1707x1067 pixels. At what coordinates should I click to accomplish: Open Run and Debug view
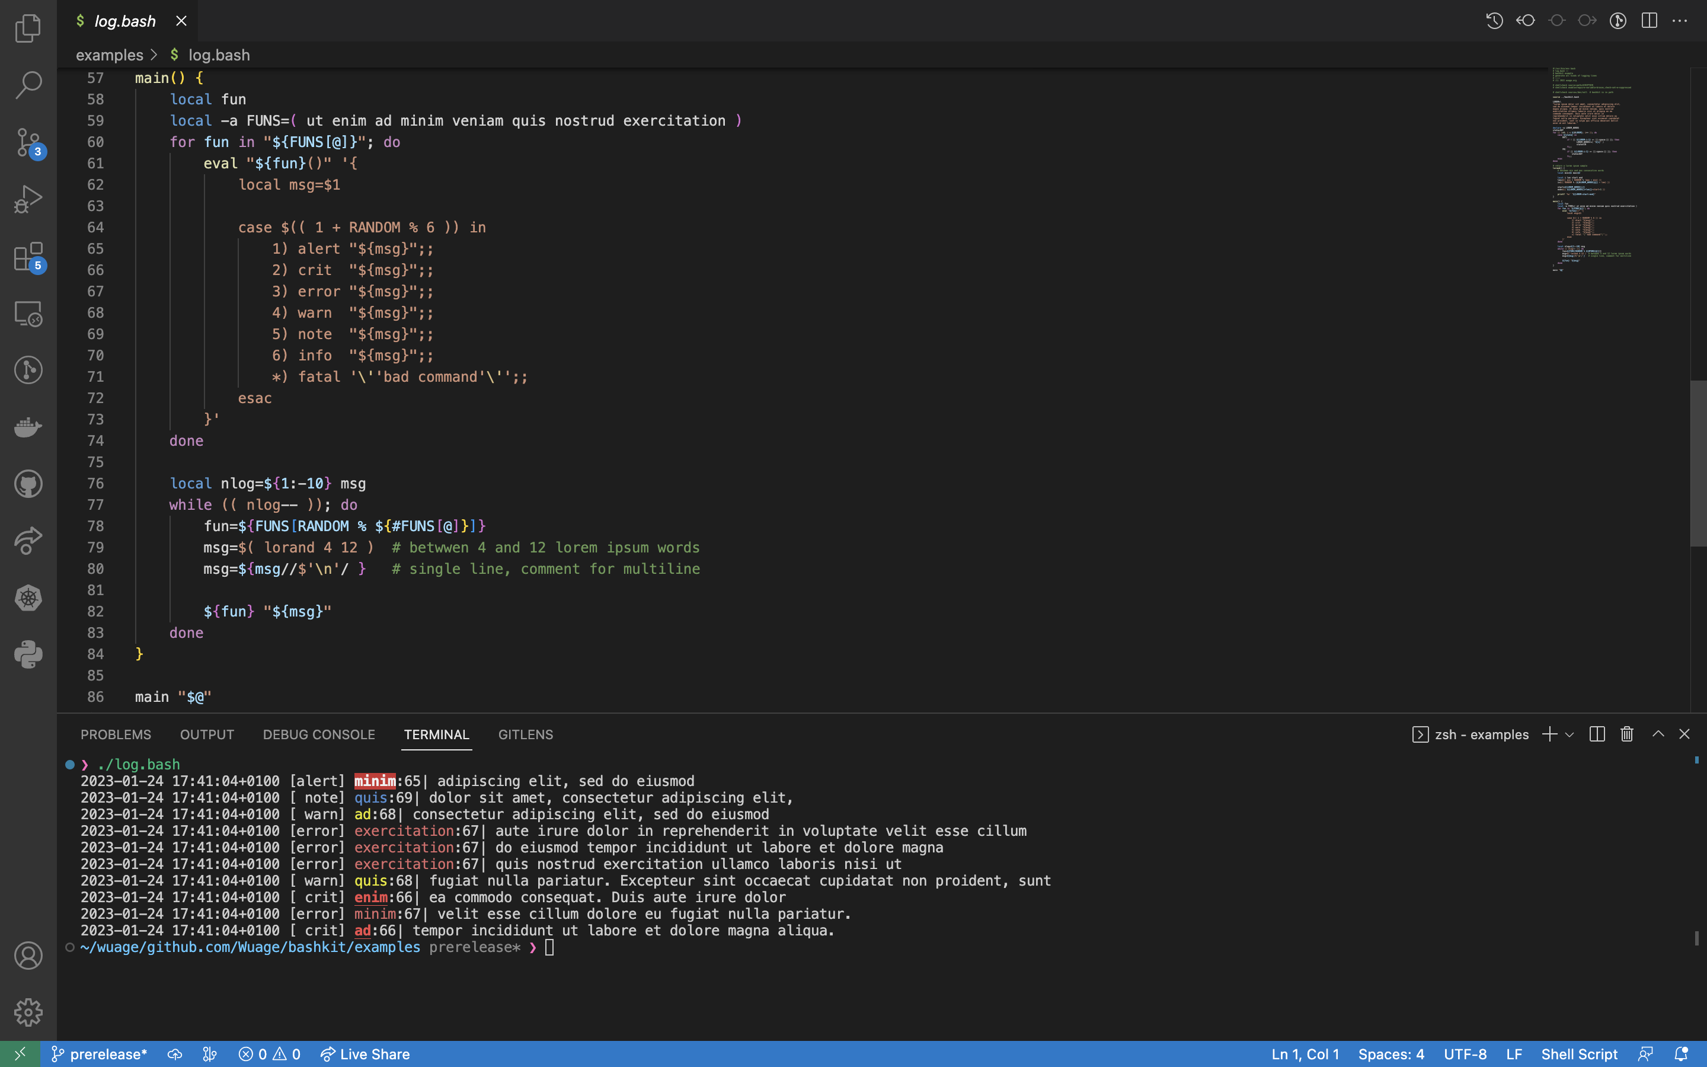pos(28,199)
